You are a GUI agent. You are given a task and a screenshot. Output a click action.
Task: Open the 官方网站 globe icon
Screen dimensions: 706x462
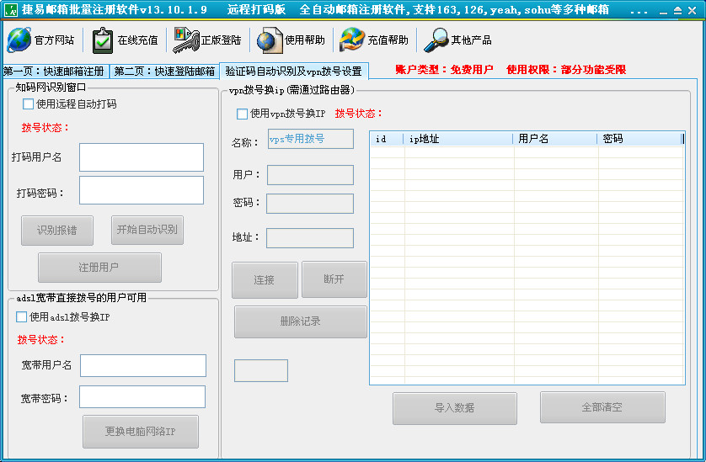19,40
